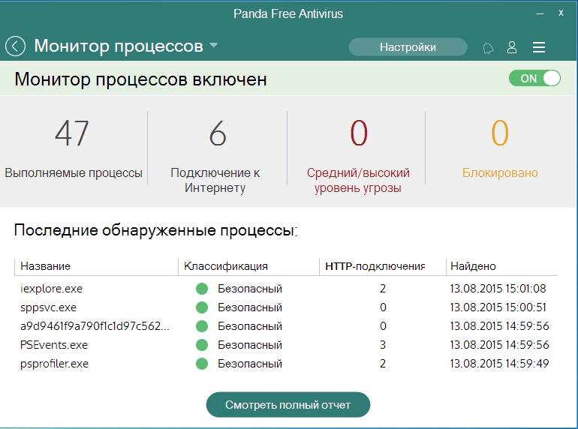Open the hamburger menu icon
578x429 pixels.
point(539,47)
